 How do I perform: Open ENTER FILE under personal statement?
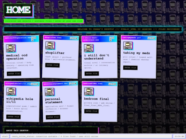(x=53, y=117)
